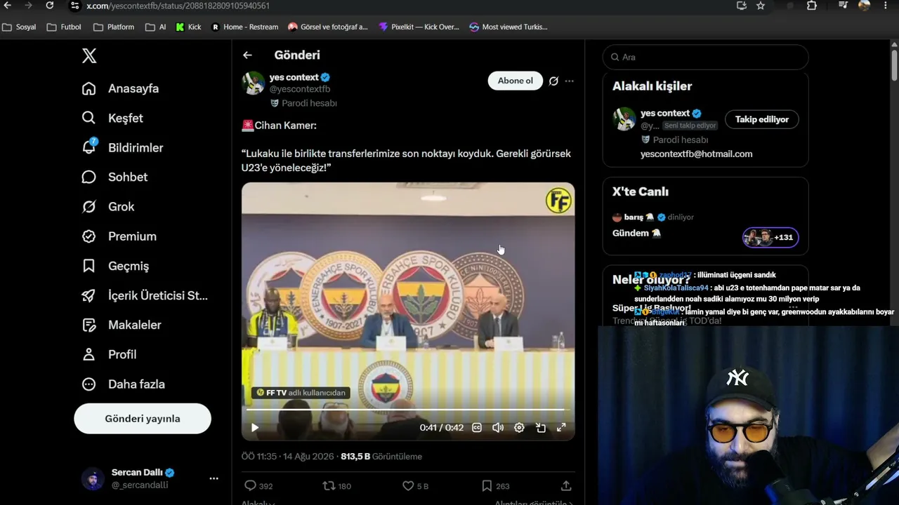Mute the video with the speaker icon
The image size is (899, 505).
[x=498, y=427]
